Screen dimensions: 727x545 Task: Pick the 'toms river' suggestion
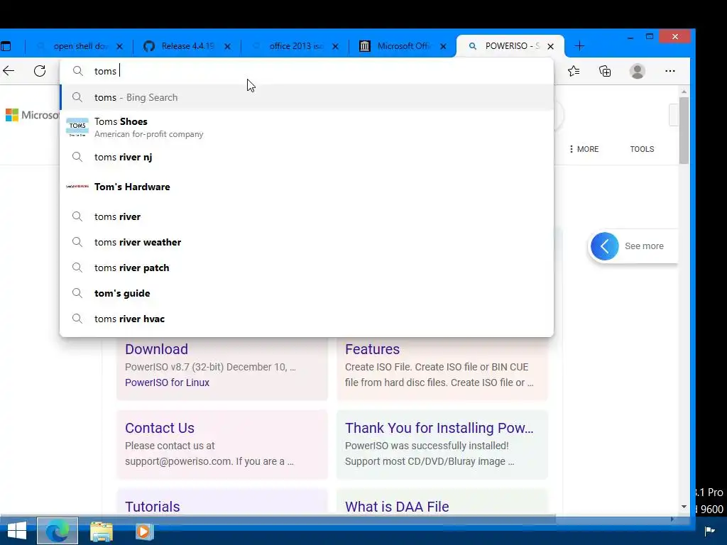pos(307,216)
